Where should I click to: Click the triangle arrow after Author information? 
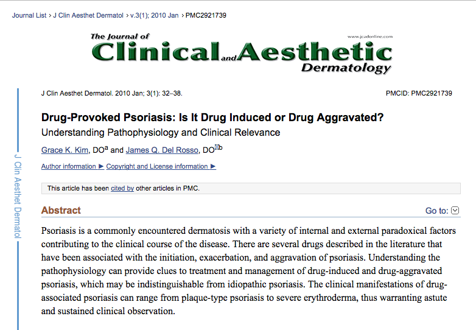coord(101,166)
